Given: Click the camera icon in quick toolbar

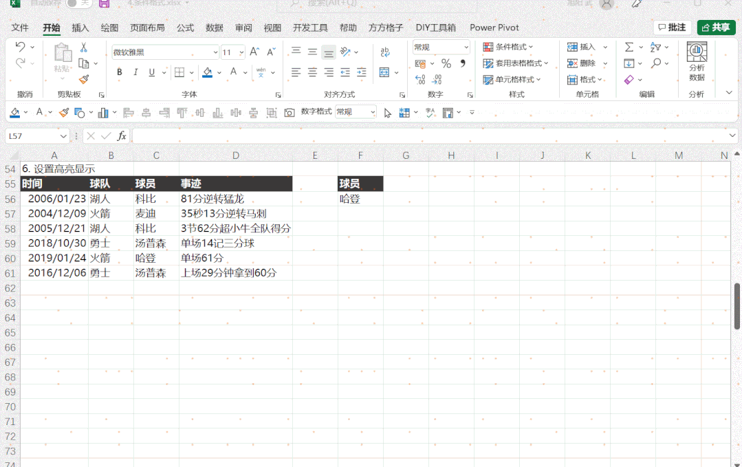Looking at the screenshot, I should point(289,113).
